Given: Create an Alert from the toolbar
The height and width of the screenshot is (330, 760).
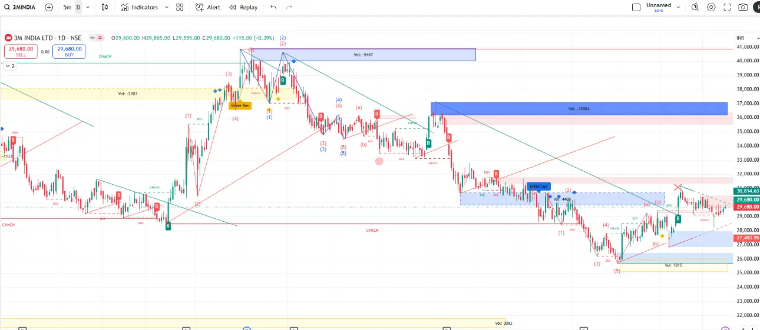Looking at the screenshot, I should coord(208,7).
